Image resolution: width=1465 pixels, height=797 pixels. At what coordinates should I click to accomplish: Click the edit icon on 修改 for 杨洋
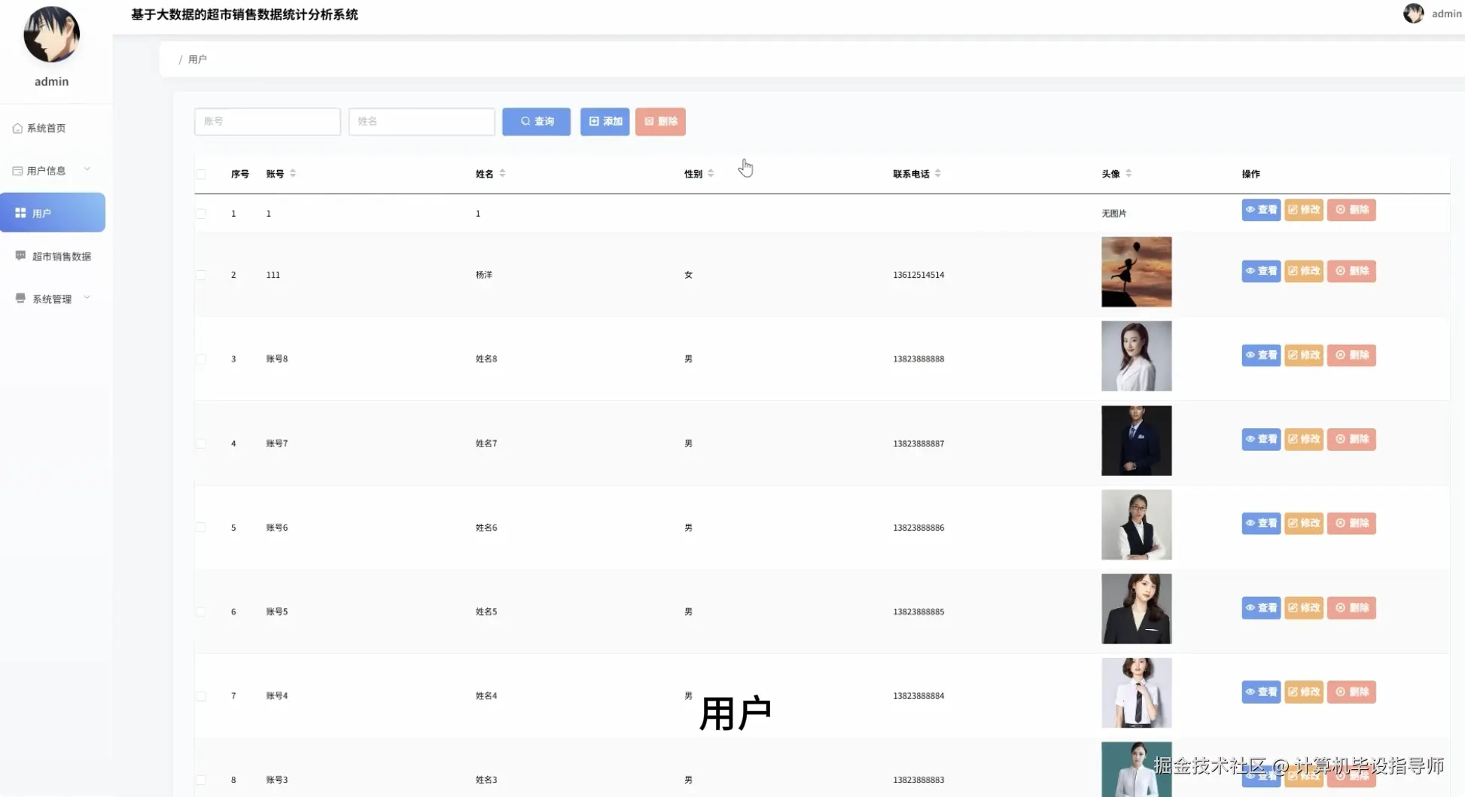tap(1292, 271)
